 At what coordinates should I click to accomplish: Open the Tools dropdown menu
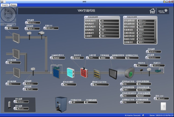coord(8,24)
